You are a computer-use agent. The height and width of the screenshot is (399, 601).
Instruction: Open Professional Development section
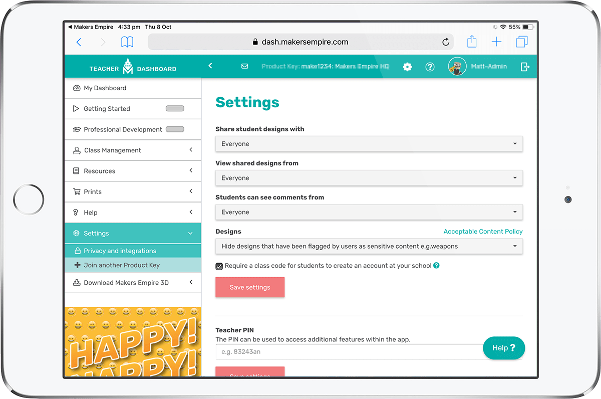pos(133,129)
